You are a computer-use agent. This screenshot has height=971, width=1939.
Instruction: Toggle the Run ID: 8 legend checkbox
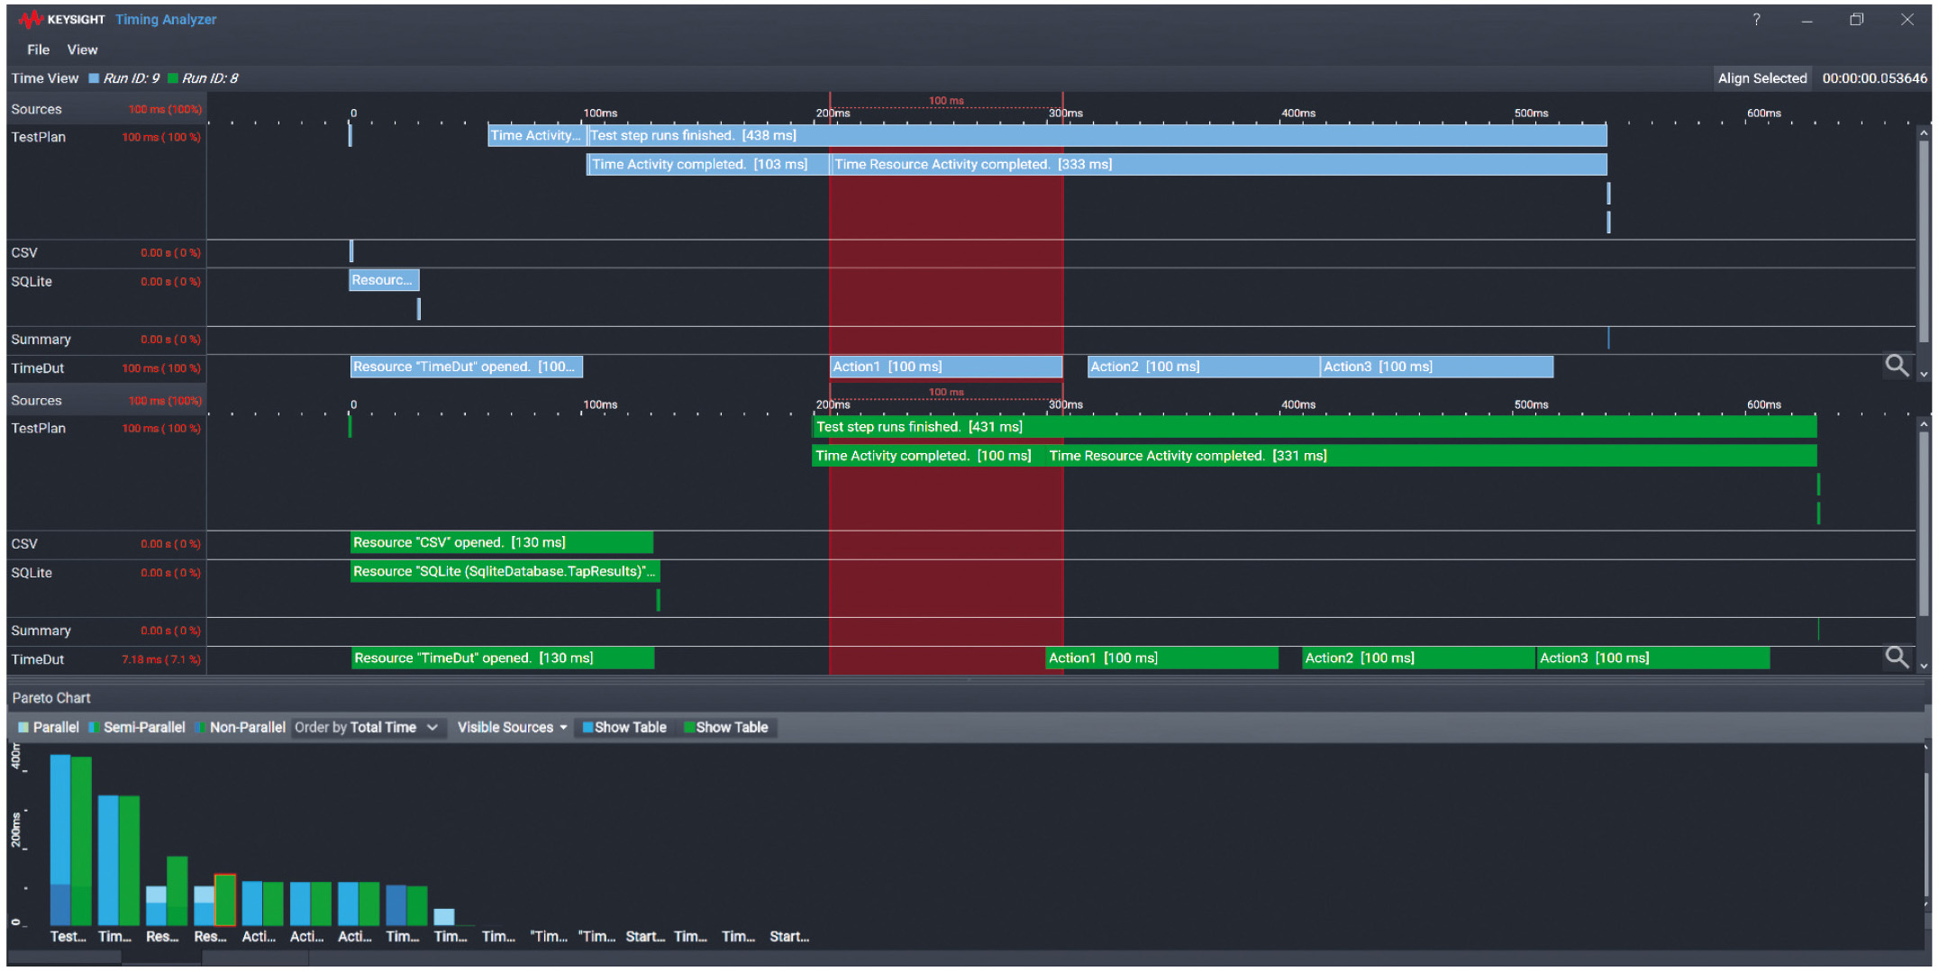172,78
